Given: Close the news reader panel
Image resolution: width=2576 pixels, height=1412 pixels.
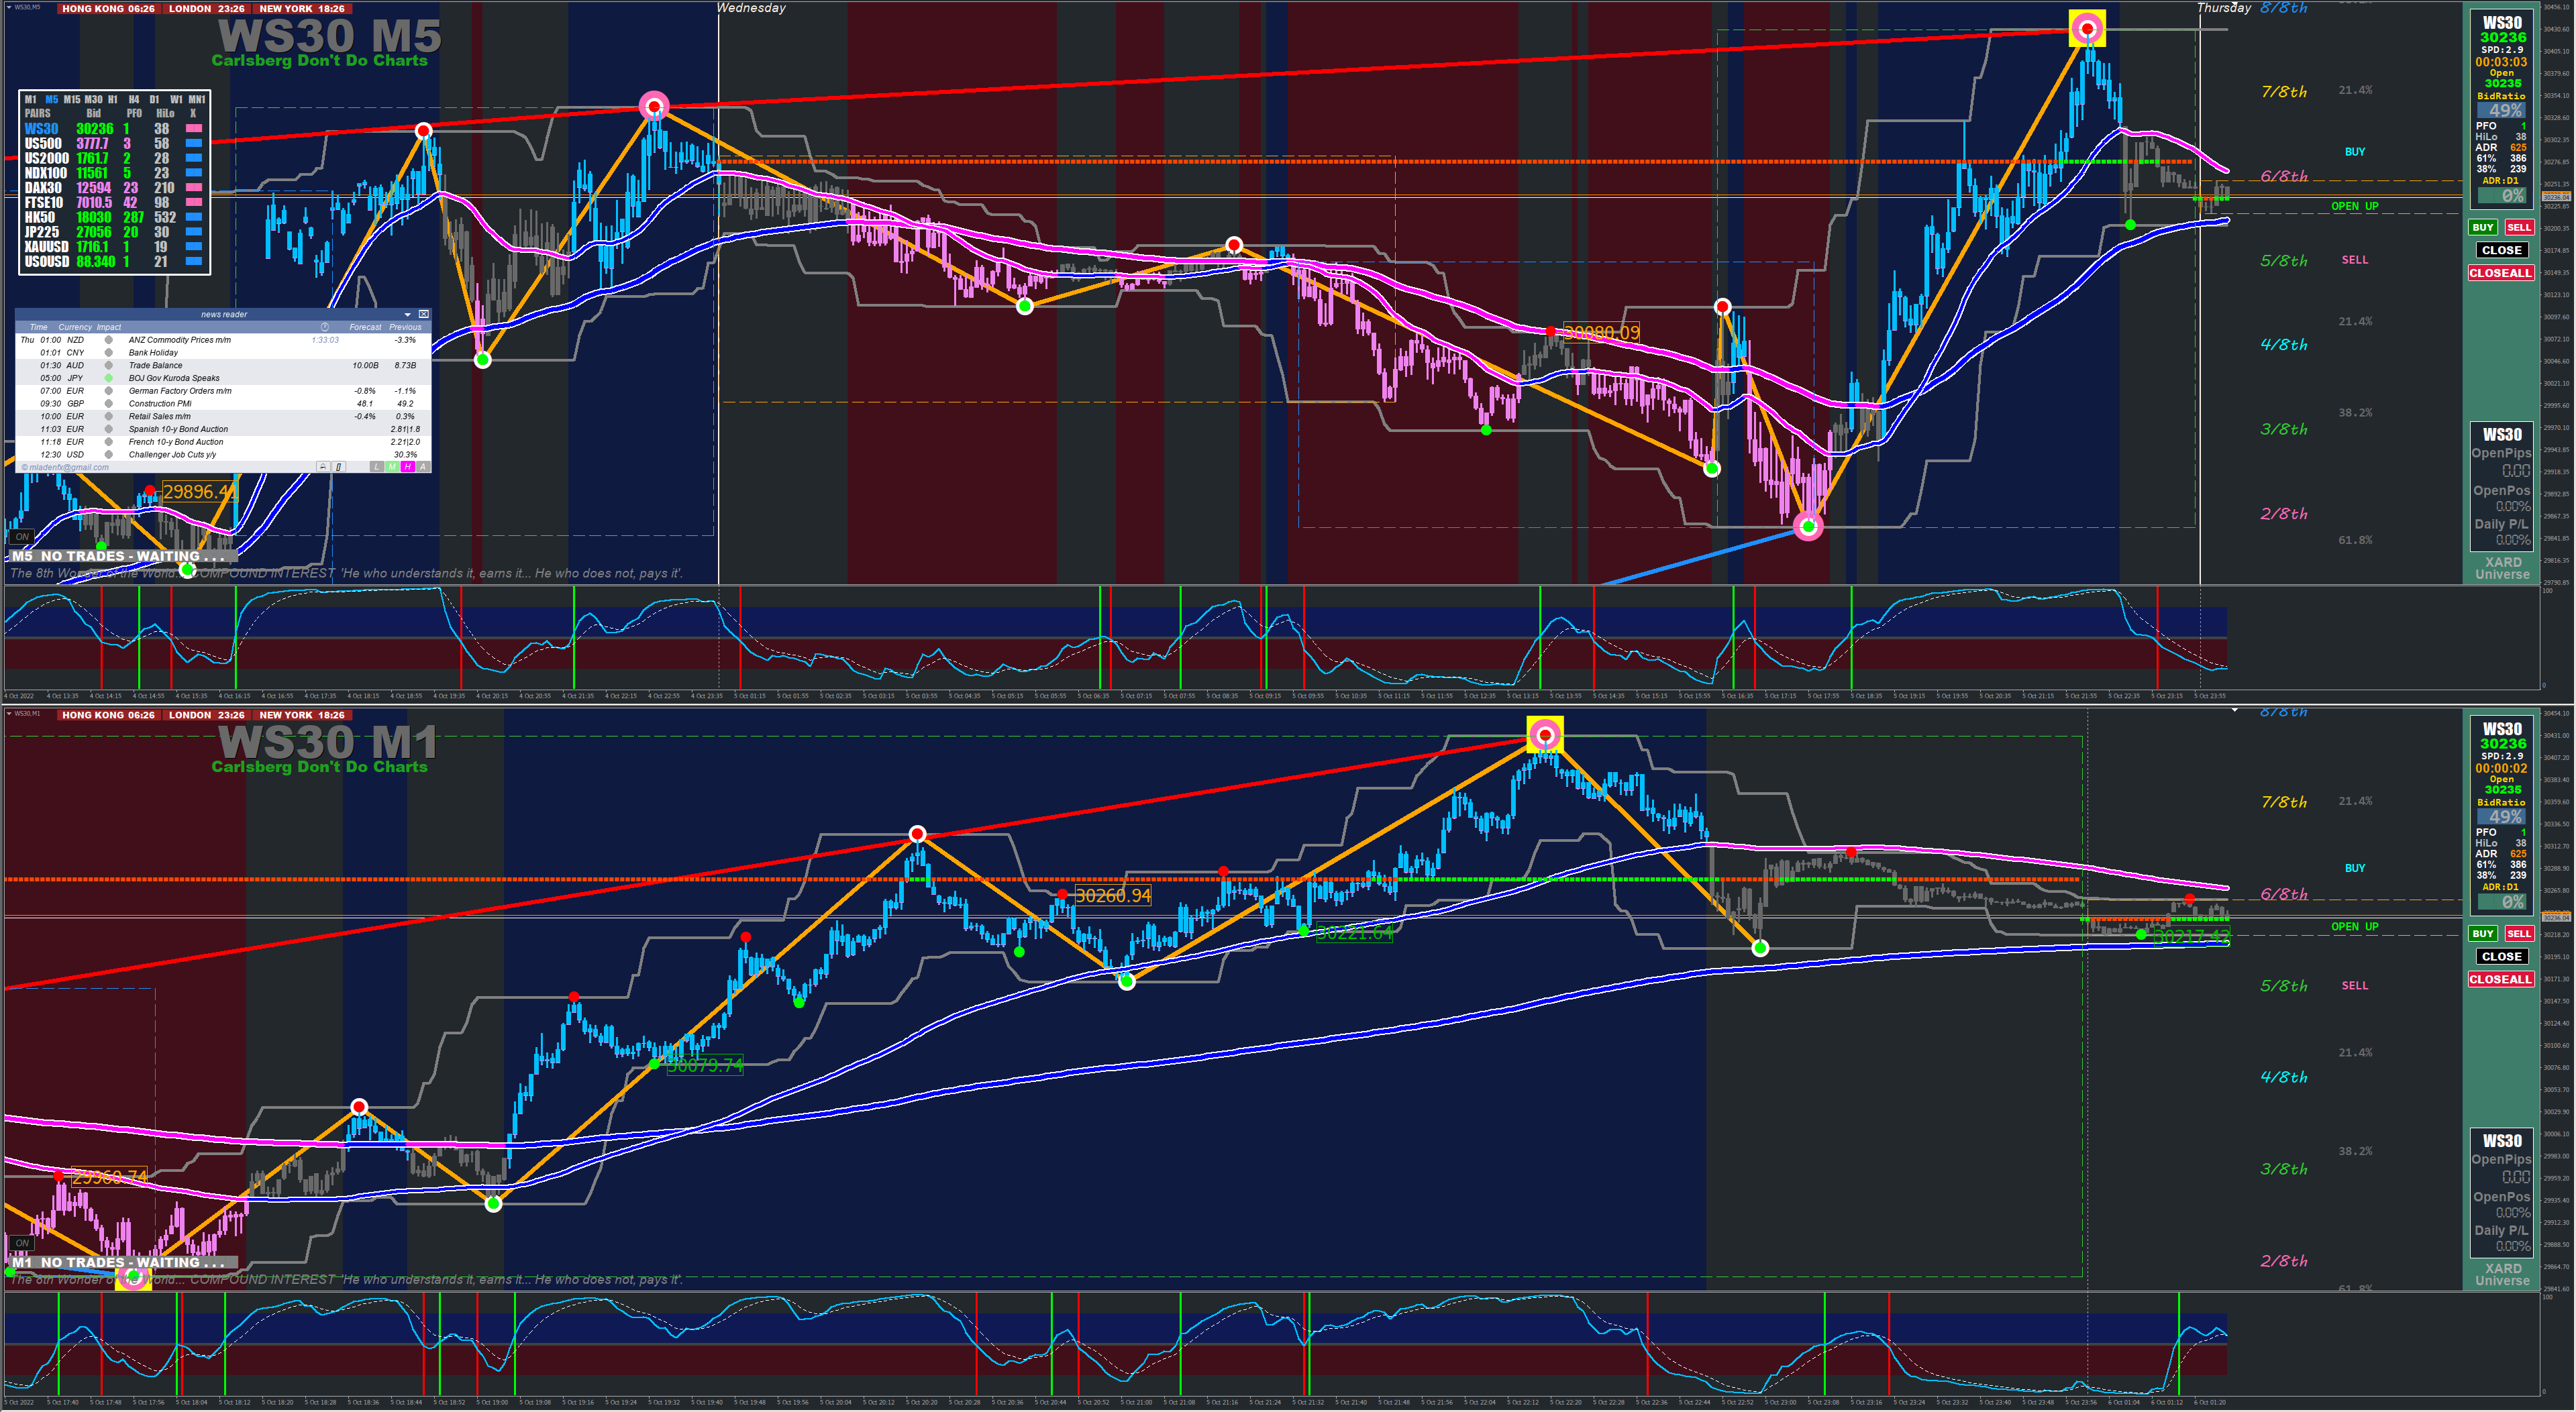Looking at the screenshot, I should coord(423,314).
